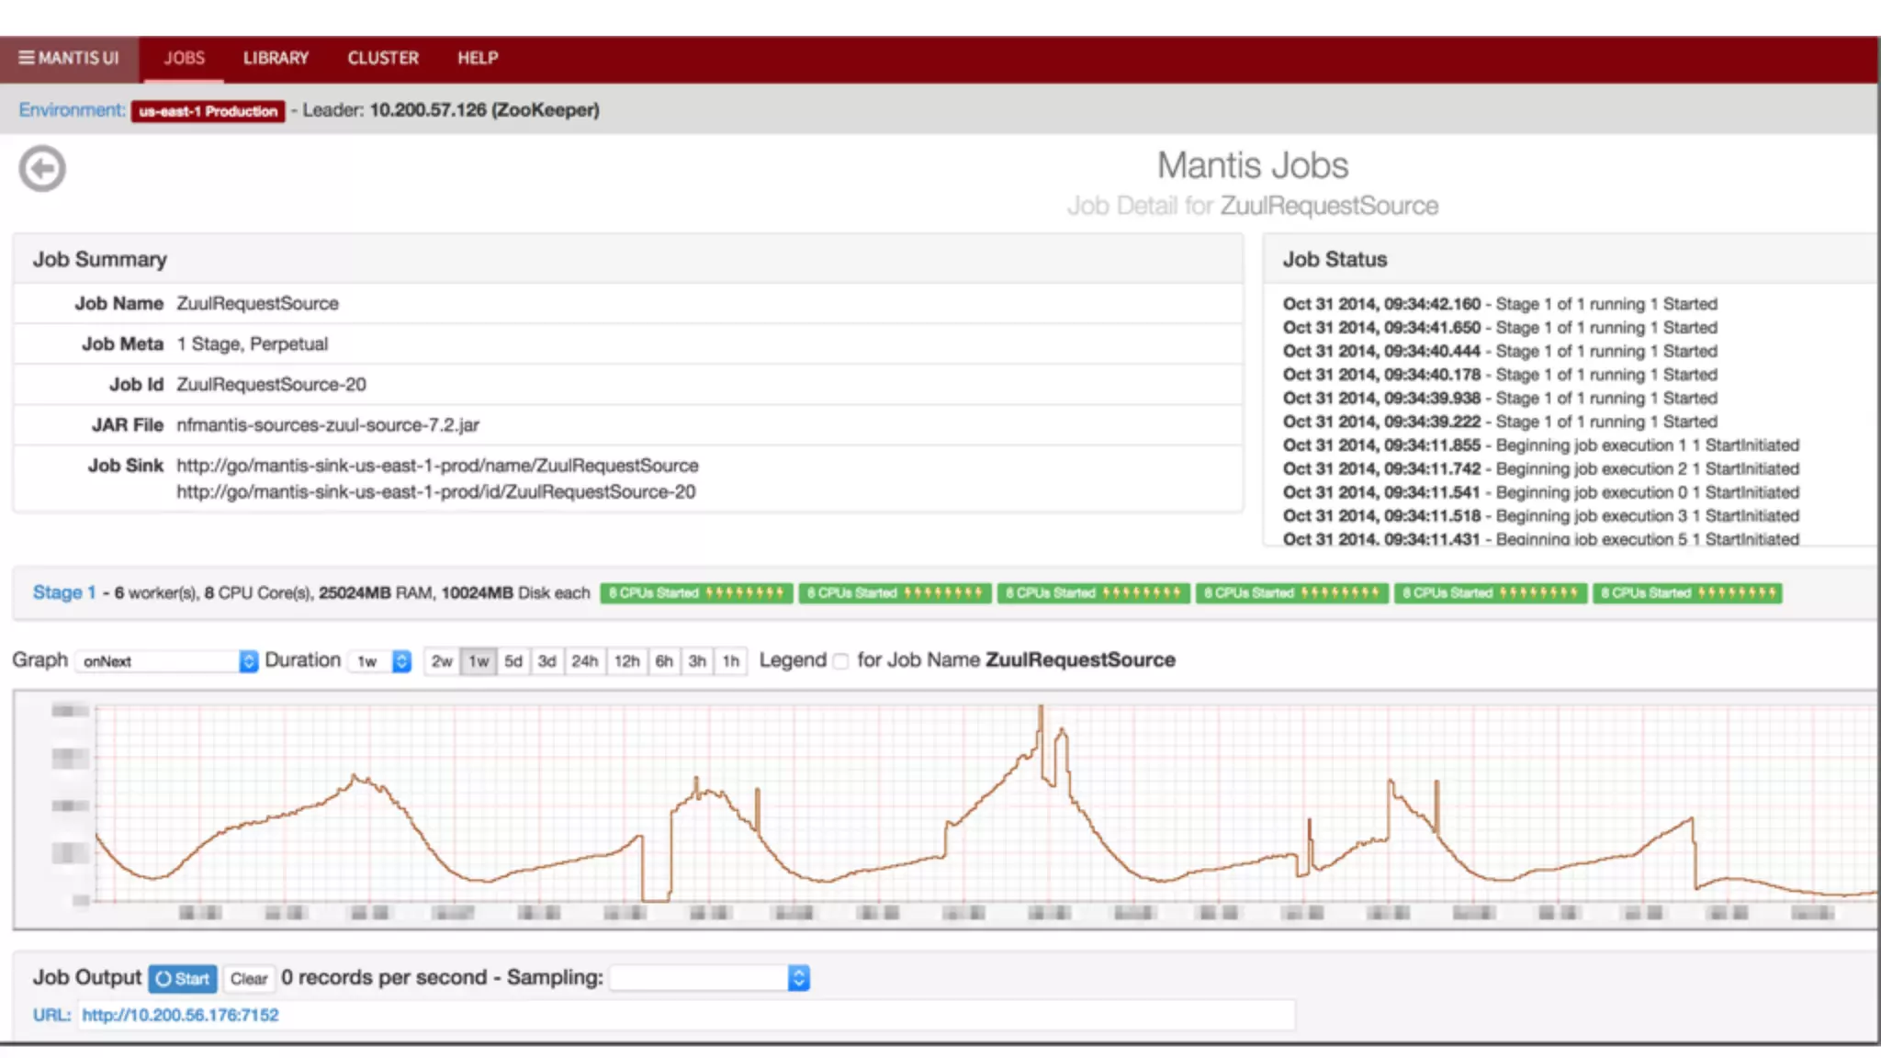Expand the Sampling dropdown
This screenshot has width=1881, height=1058.
click(x=709, y=978)
